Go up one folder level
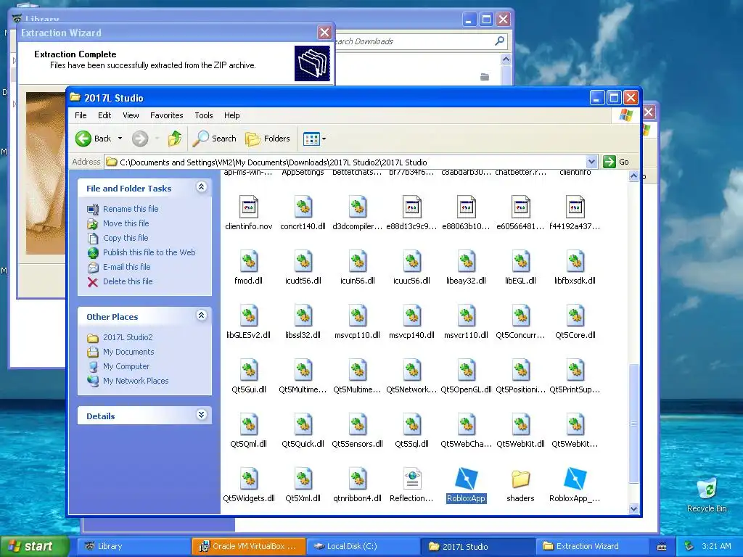Image resolution: width=743 pixels, height=557 pixels. click(x=174, y=139)
